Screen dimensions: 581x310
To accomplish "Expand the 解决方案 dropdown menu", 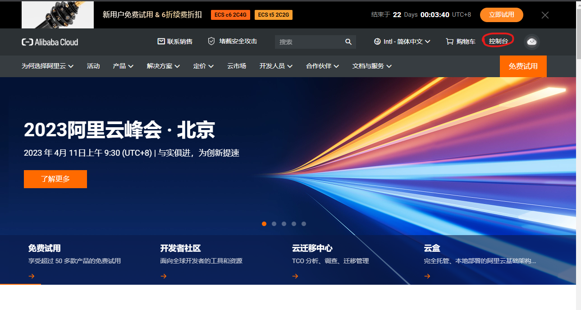I will point(163,66).
